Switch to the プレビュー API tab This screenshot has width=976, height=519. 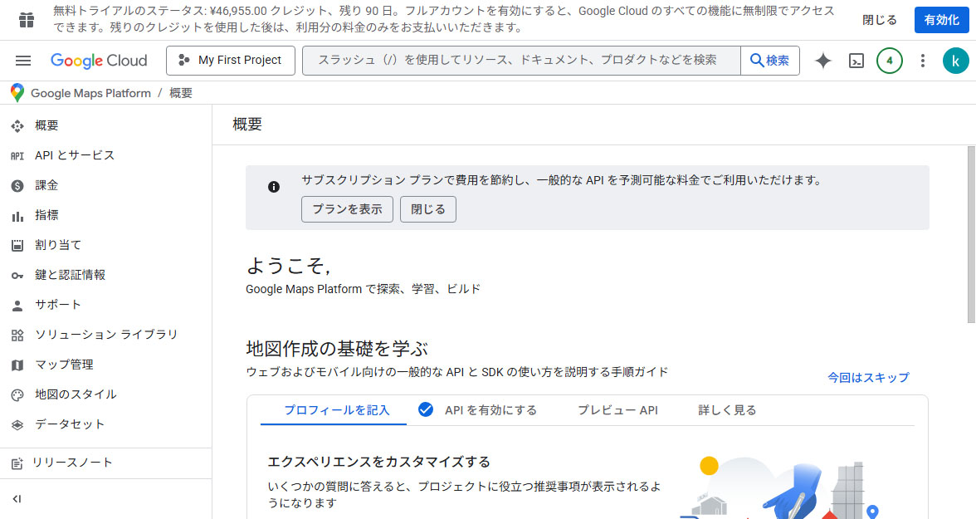(x=617, y=410)
